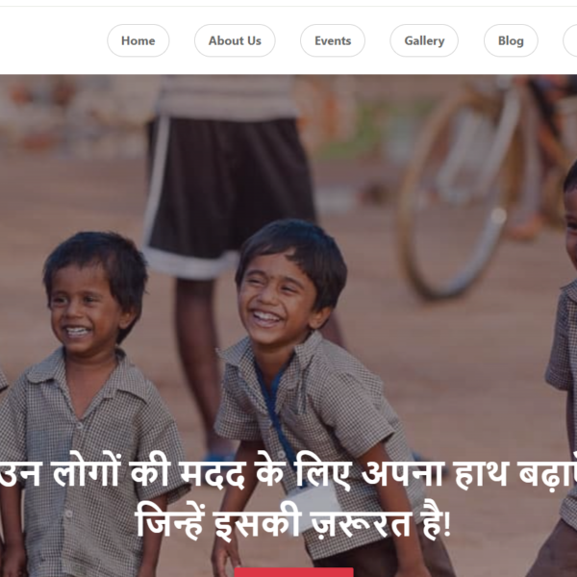Go to the About Us page
This screenshot has width=577, height=577.
[235, 40]
